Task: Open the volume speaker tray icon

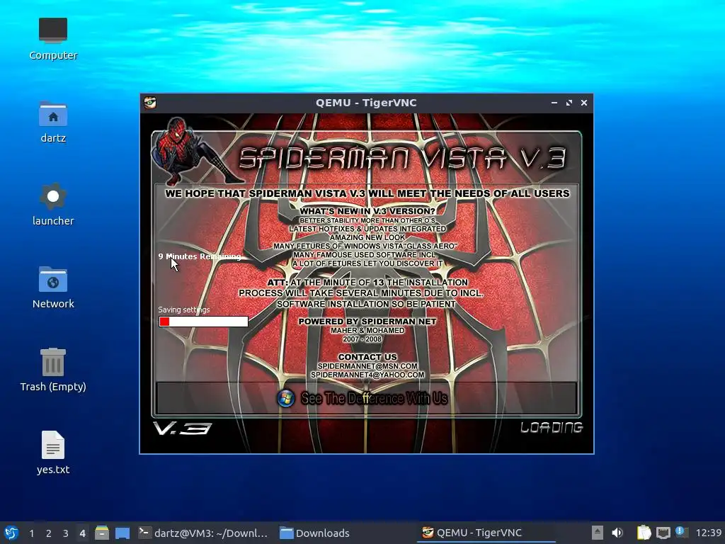Action: [617, 533]
